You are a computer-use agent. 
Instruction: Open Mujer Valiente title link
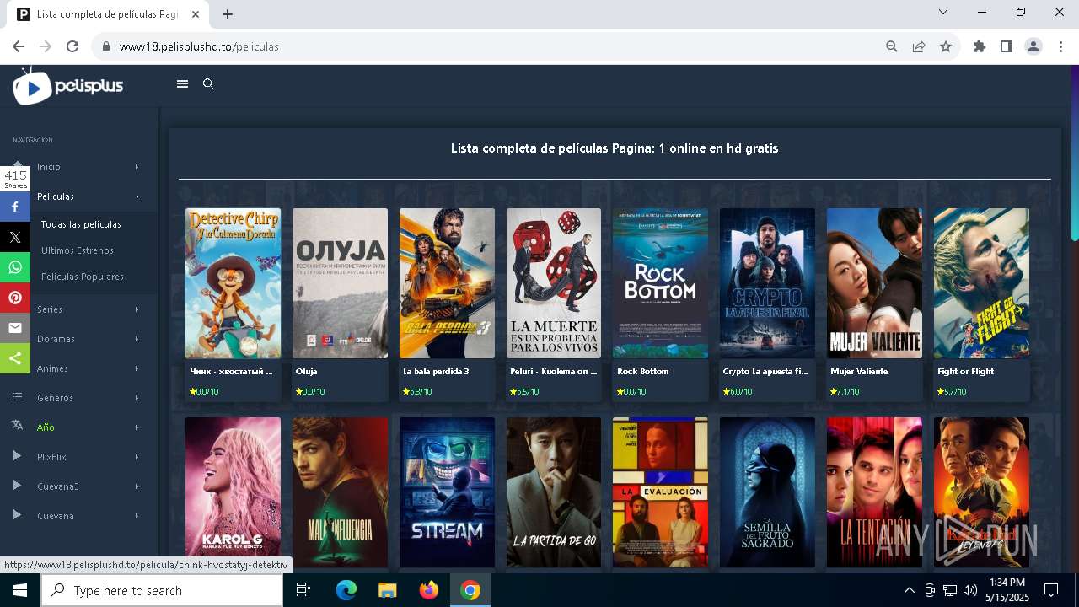tap(859, 371)
